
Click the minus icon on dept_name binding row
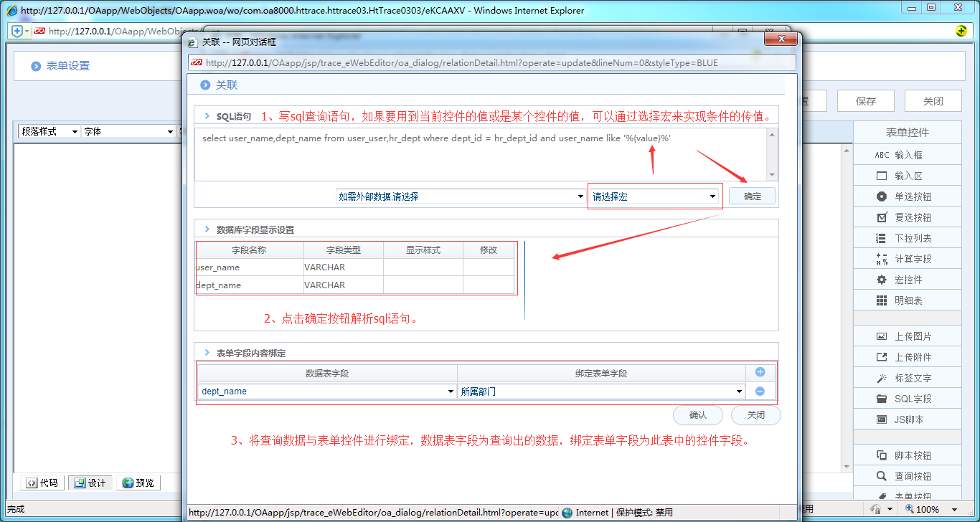760,391
